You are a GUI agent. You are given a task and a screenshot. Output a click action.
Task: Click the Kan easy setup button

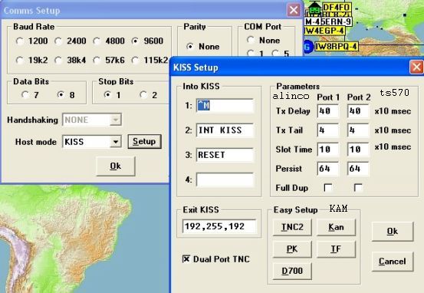[336, 227]
